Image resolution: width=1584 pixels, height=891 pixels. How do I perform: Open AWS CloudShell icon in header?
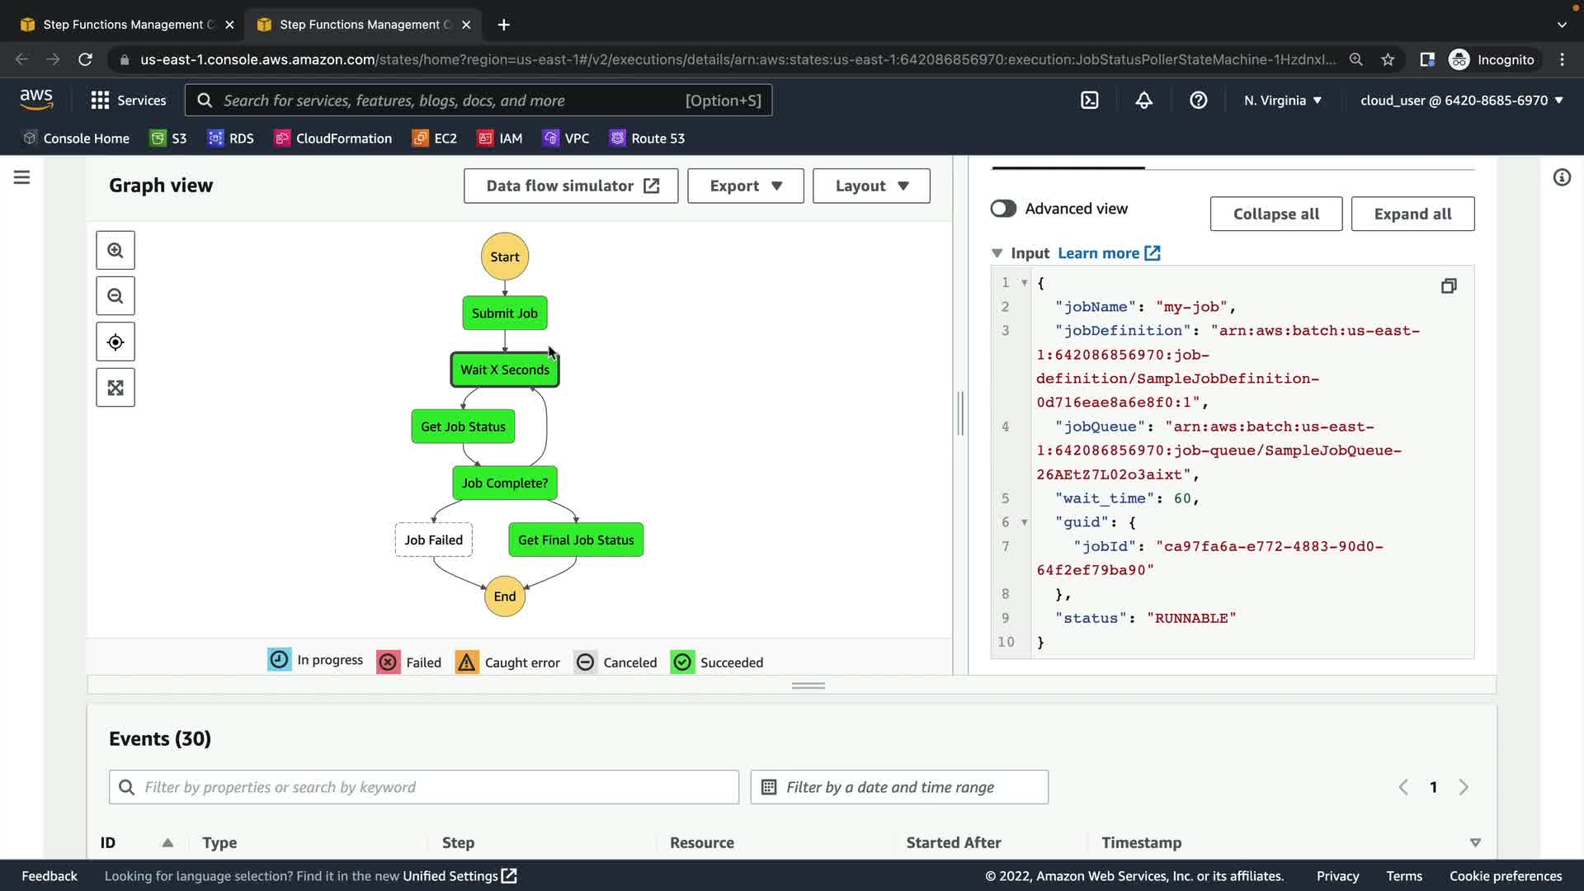[1090, 101]
